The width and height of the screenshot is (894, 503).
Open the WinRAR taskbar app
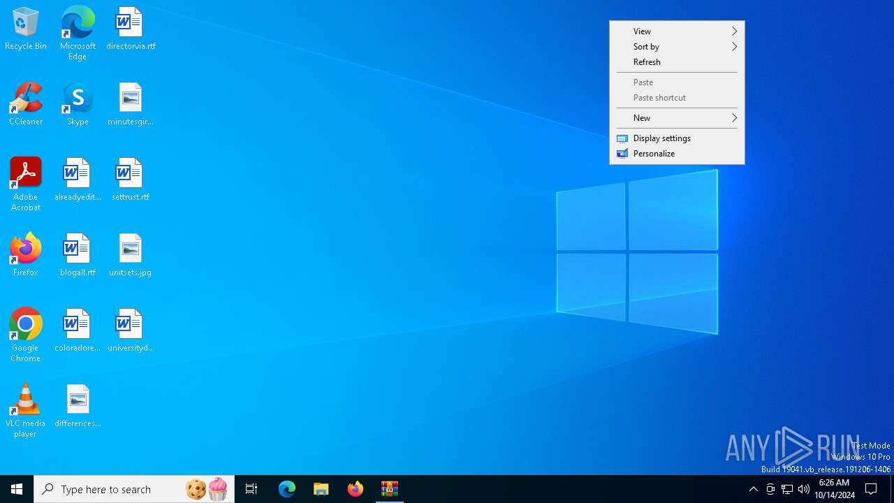tap(390, 489)
